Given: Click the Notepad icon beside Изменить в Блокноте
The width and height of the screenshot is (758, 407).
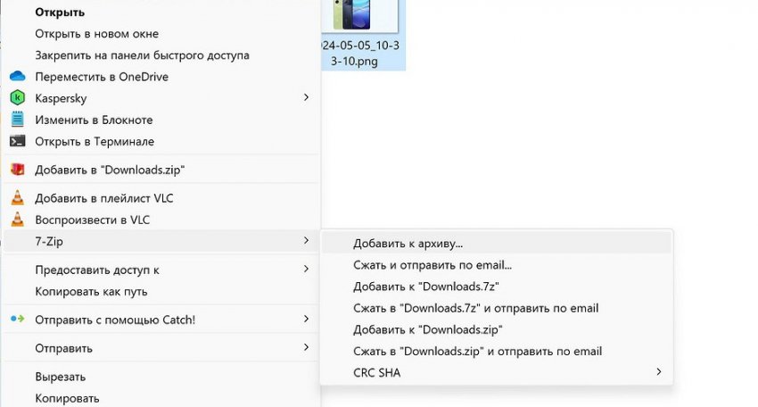Looking at the screenshot, I should point(17,120).
